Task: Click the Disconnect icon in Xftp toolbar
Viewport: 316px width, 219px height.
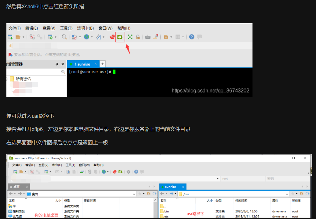Action: [x=32, y=172]
